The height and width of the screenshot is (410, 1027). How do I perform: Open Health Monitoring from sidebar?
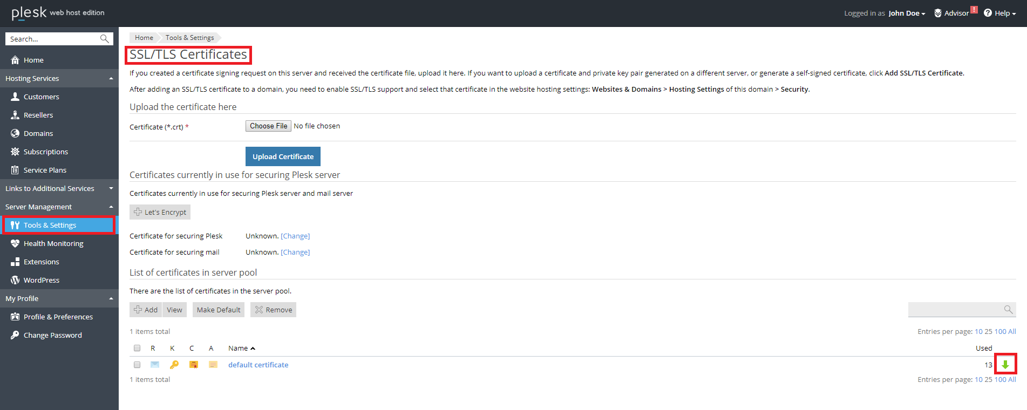[x=53, y=243]
